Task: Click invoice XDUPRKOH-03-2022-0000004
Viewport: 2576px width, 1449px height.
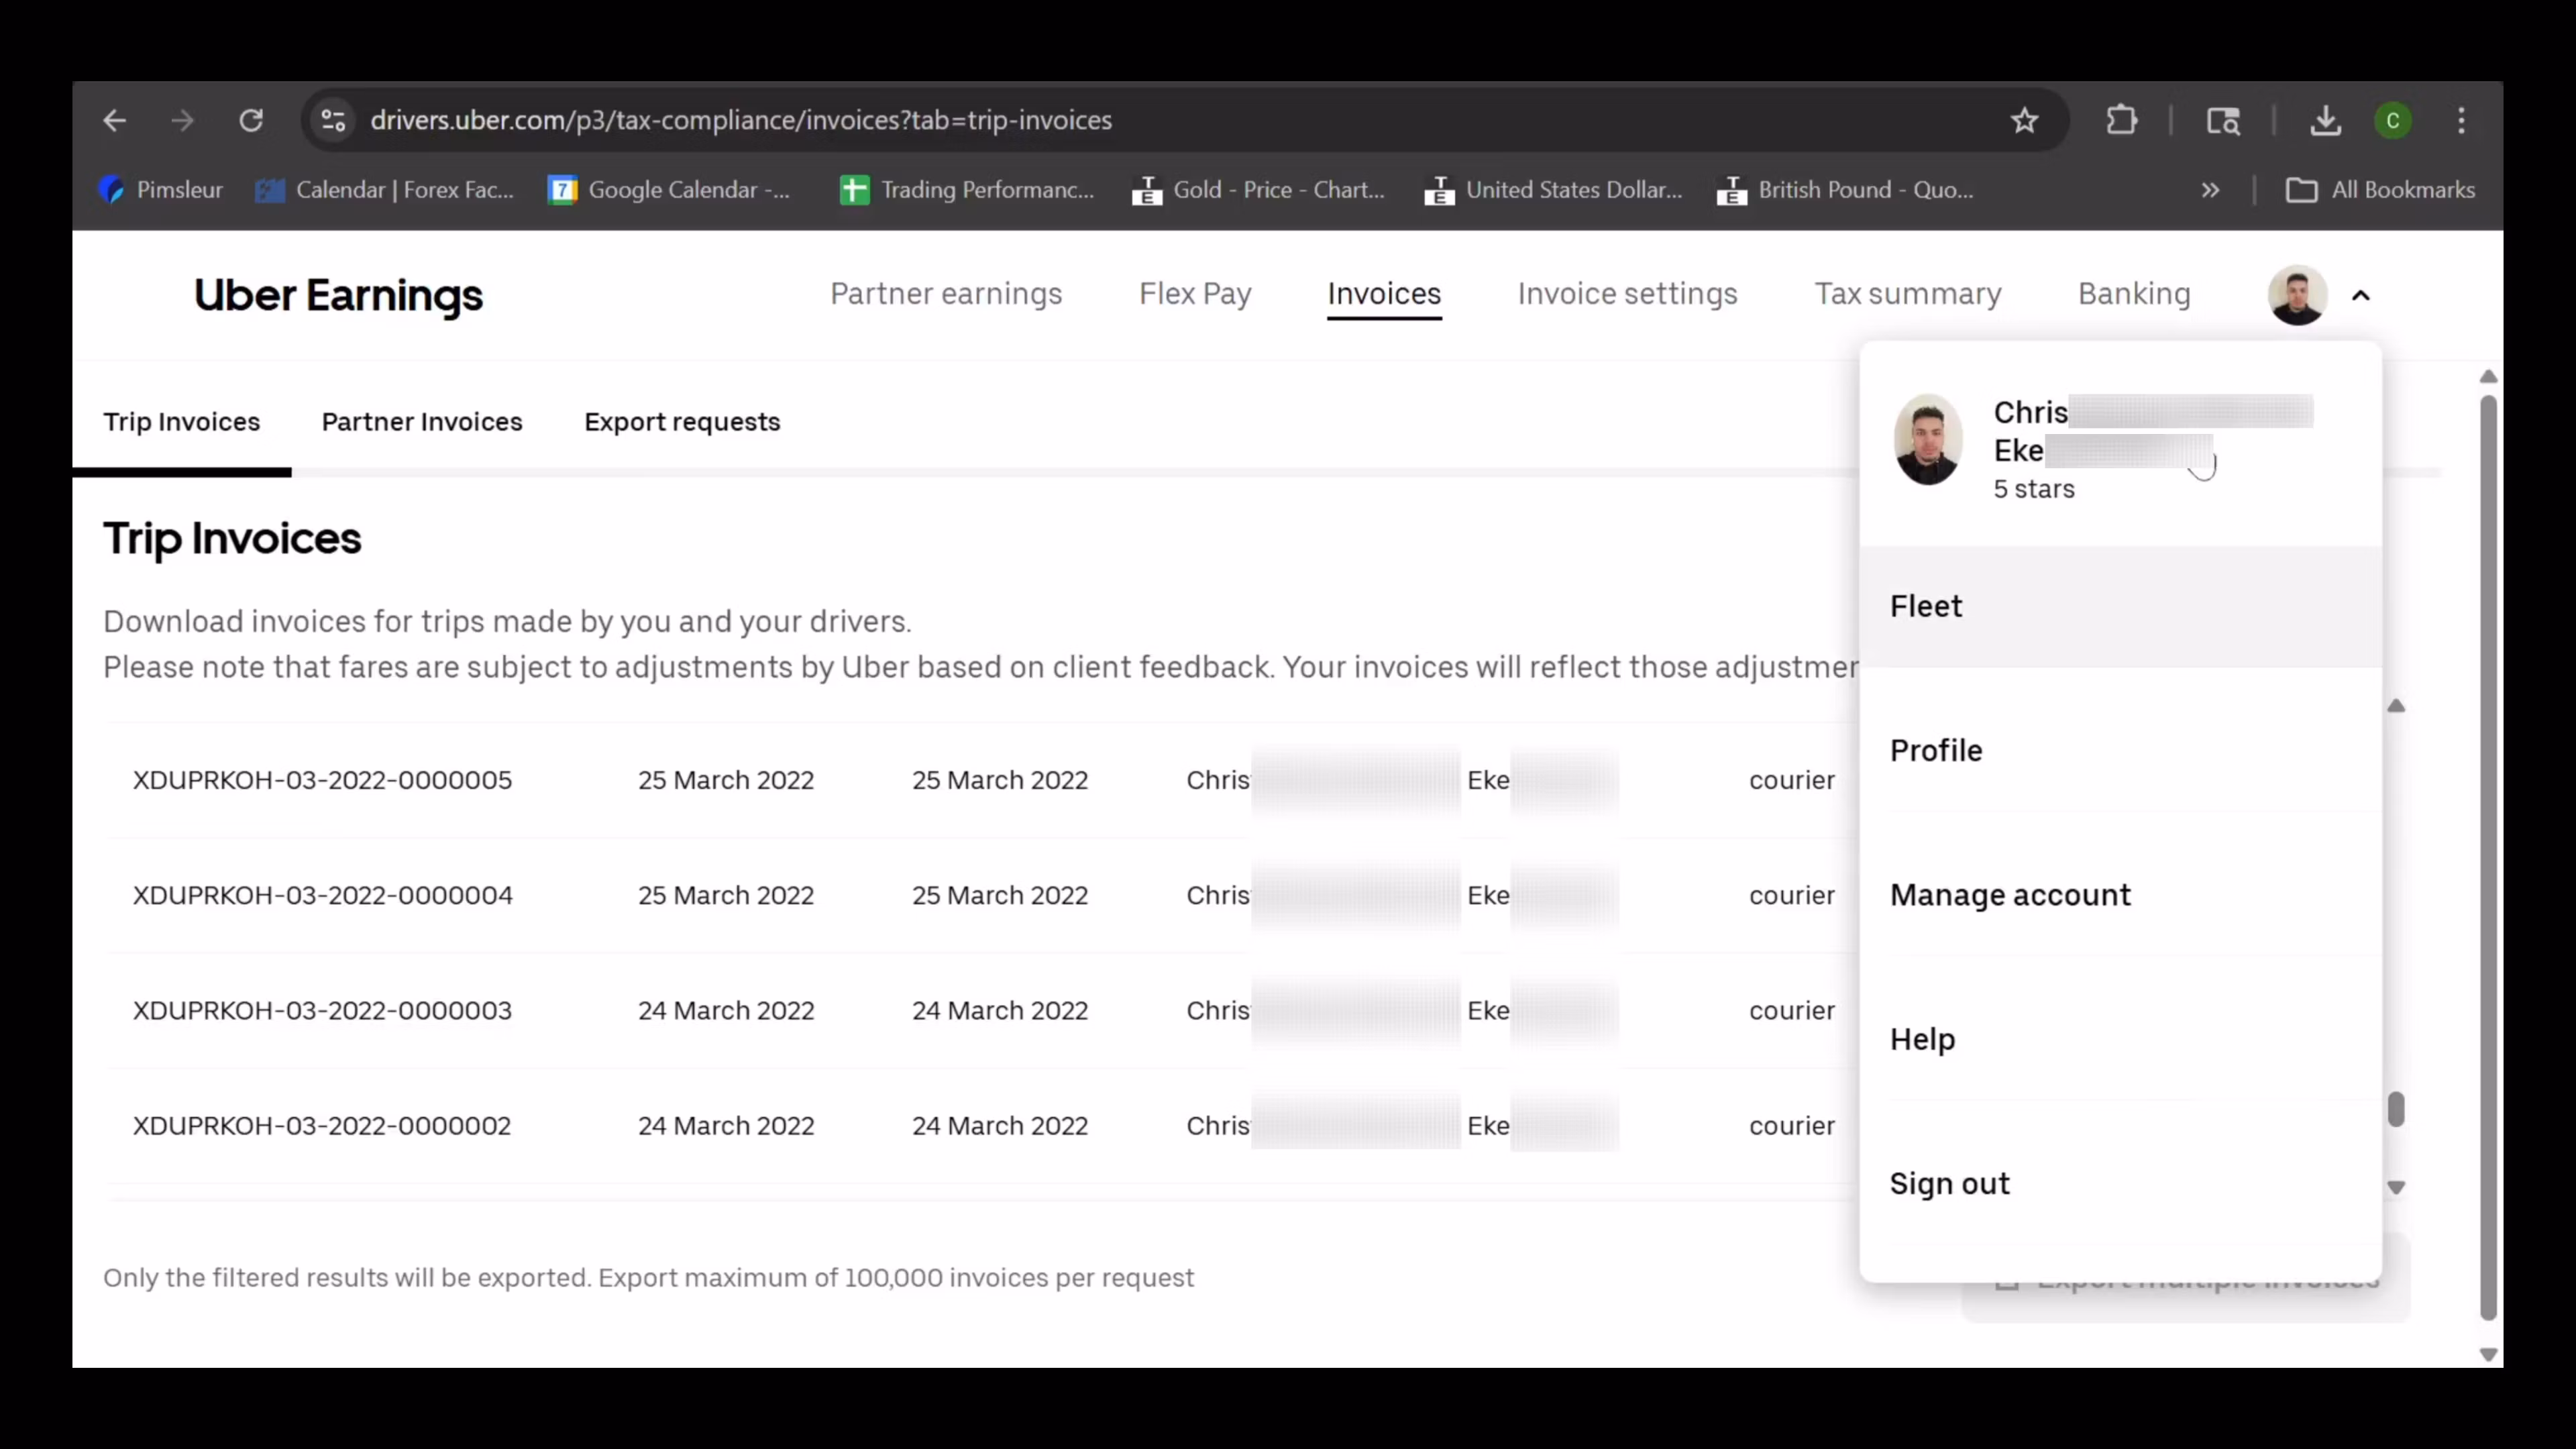Action: pos(322,895)
